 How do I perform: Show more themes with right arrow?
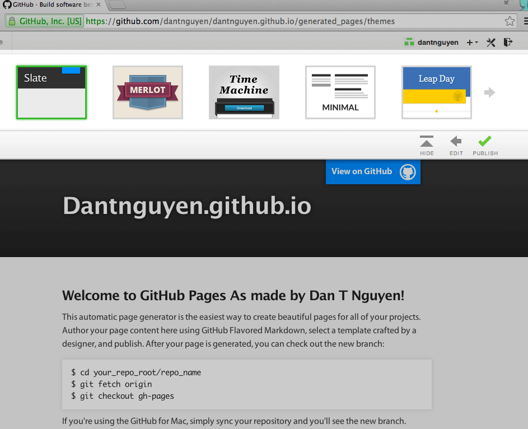489,92
